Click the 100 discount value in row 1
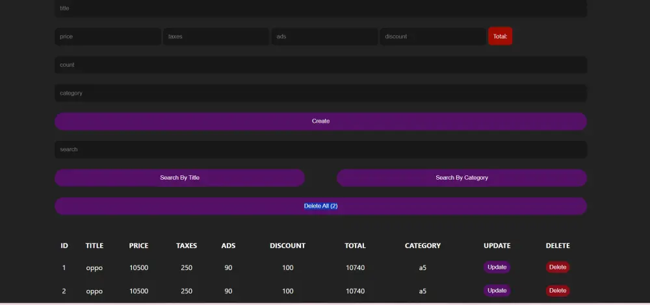The width and height of the screenshot is (650, 305). 288,268
